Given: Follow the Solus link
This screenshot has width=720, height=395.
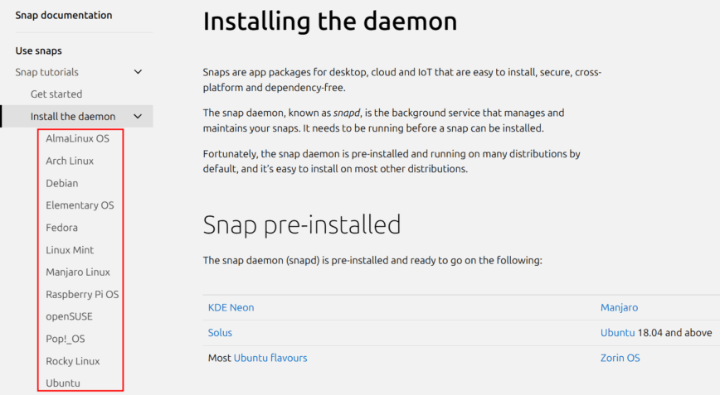Looking at the screenshot, I should pyautogui.click(x=220, y=333).
